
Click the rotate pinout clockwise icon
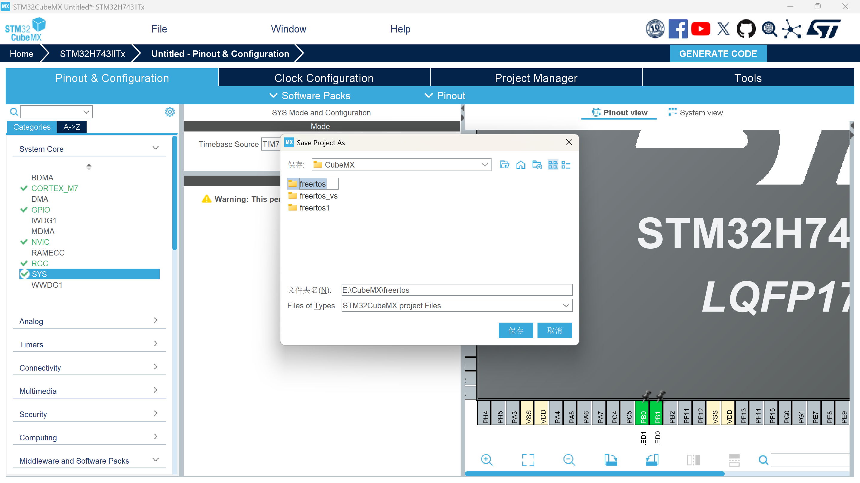611,460
